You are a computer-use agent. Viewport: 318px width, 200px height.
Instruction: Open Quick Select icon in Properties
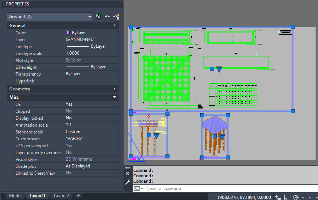(116, 17)
